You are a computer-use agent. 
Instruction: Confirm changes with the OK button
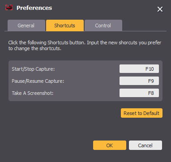point(110,145)
